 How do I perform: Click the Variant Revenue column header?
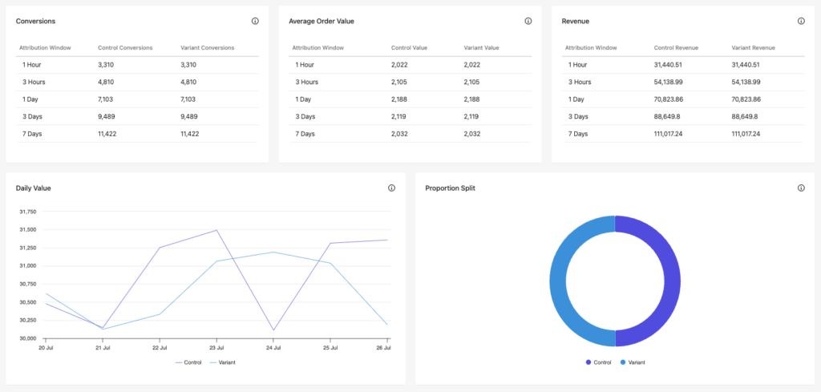pos(756,48)
